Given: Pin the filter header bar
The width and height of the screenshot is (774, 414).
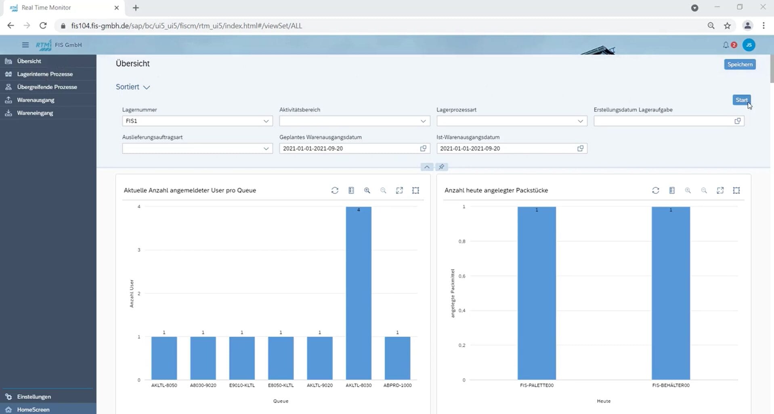Looking at the screenshot, I should [442, 167].
